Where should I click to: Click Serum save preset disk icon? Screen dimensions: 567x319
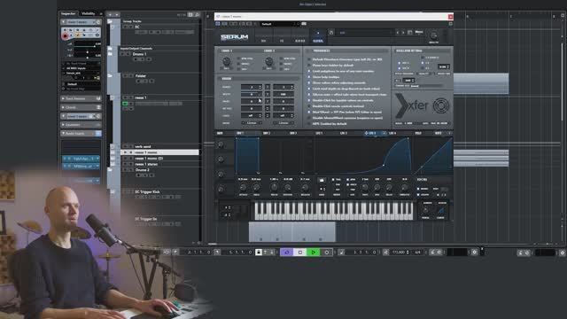(x=331, y=33)
